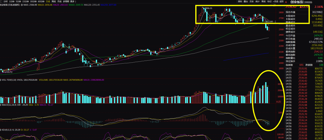Click the X1万 volume unit label
This screenshot has width=324, height=140.
(x=279, y=102)
